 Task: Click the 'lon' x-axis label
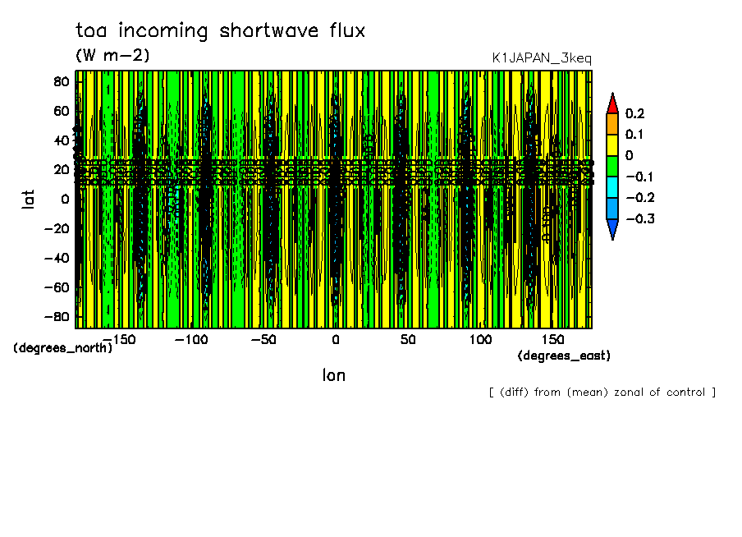click(333, 375)
